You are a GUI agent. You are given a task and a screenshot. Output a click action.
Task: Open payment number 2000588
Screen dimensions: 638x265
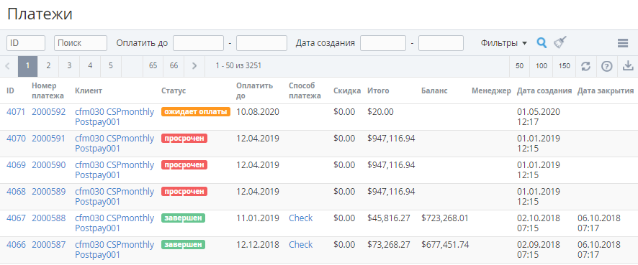(x=49, y=218)
